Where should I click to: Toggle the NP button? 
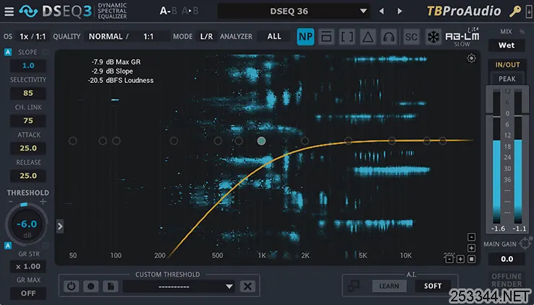pos(305,37)
